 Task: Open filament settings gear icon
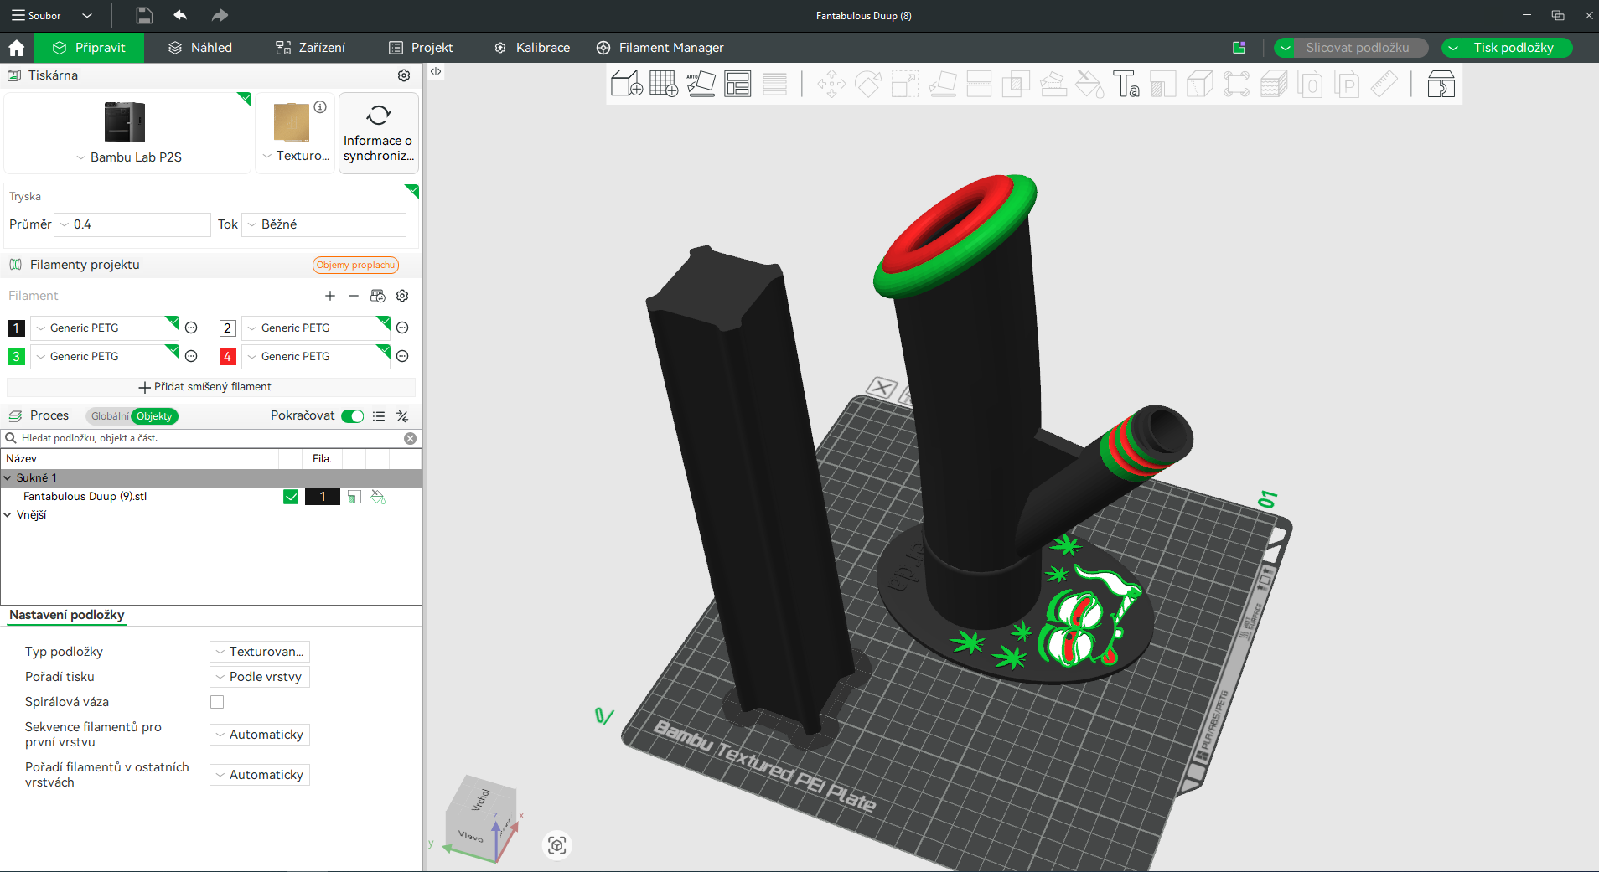[402, 296]
